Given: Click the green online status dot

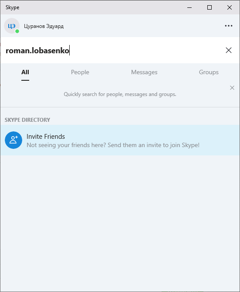Looking at the screenshot, I should tap(17, 31).
